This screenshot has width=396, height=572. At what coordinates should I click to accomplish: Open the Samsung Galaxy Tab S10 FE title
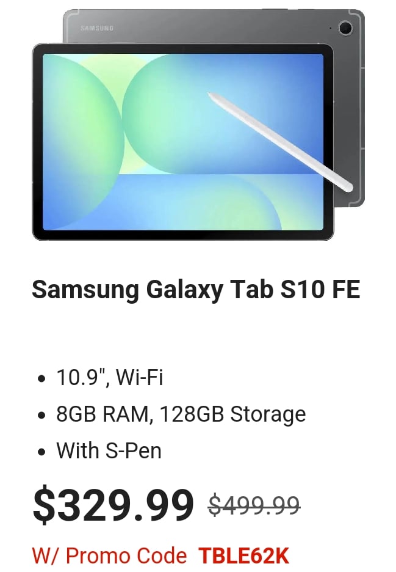(196, 290)
